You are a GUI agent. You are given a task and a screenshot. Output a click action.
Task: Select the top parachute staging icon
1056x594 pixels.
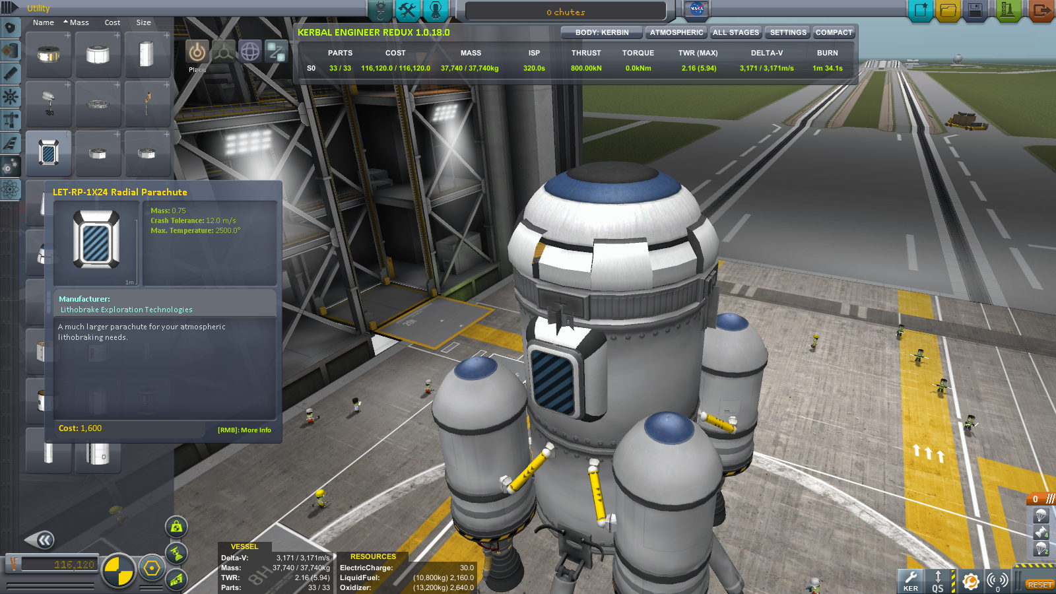pyautogui.click(x=1041, y=515)
